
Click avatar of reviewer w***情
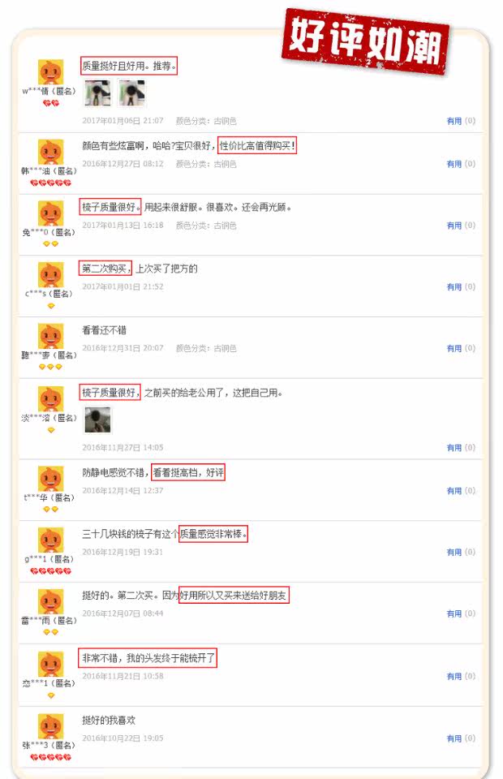click(x=50, y=72)
